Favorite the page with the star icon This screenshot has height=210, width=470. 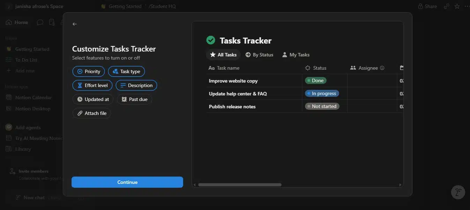click(457, 6)
